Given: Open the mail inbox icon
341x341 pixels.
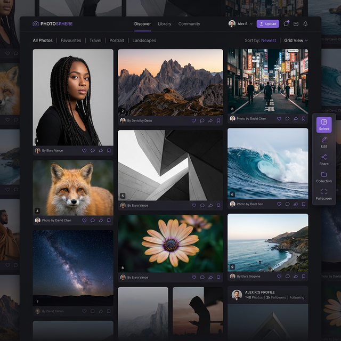Looking at the screenshot, I should pos(296,24).
